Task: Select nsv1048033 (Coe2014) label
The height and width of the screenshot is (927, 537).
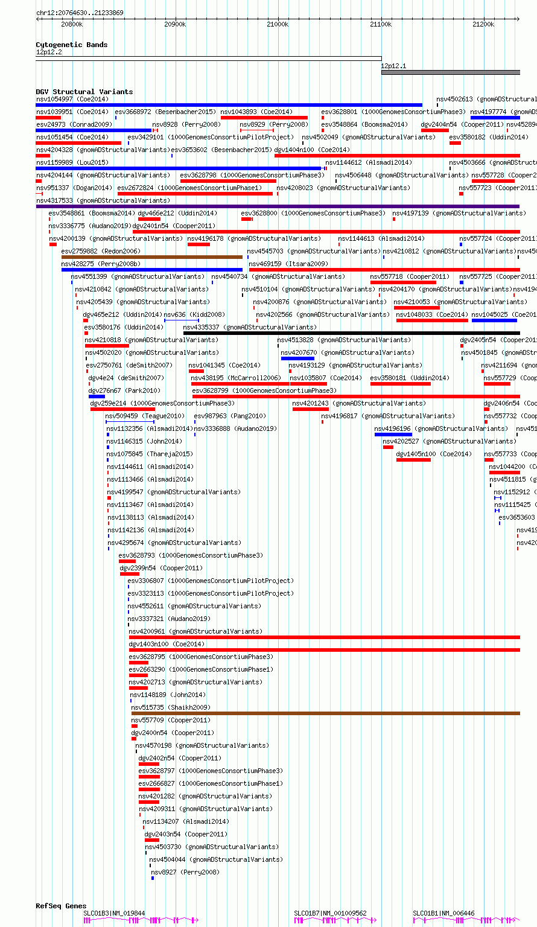Action: 432,314
